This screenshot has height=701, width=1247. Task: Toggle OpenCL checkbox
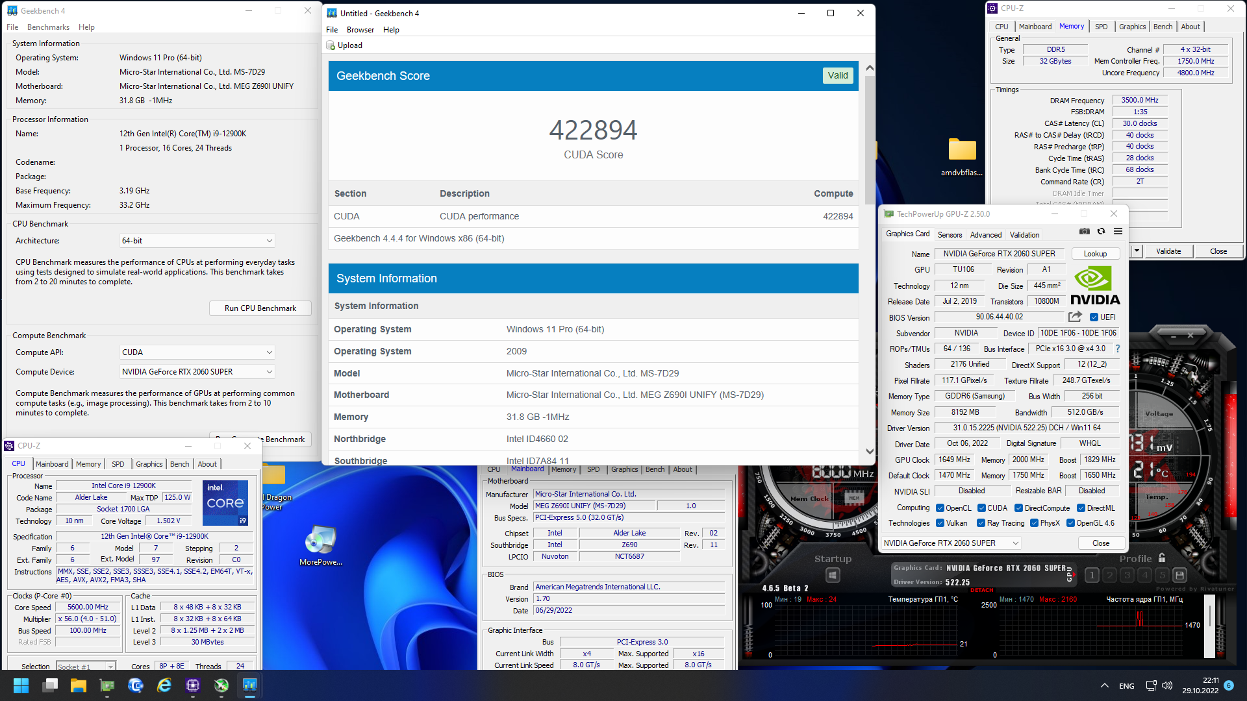coord(940,508)
